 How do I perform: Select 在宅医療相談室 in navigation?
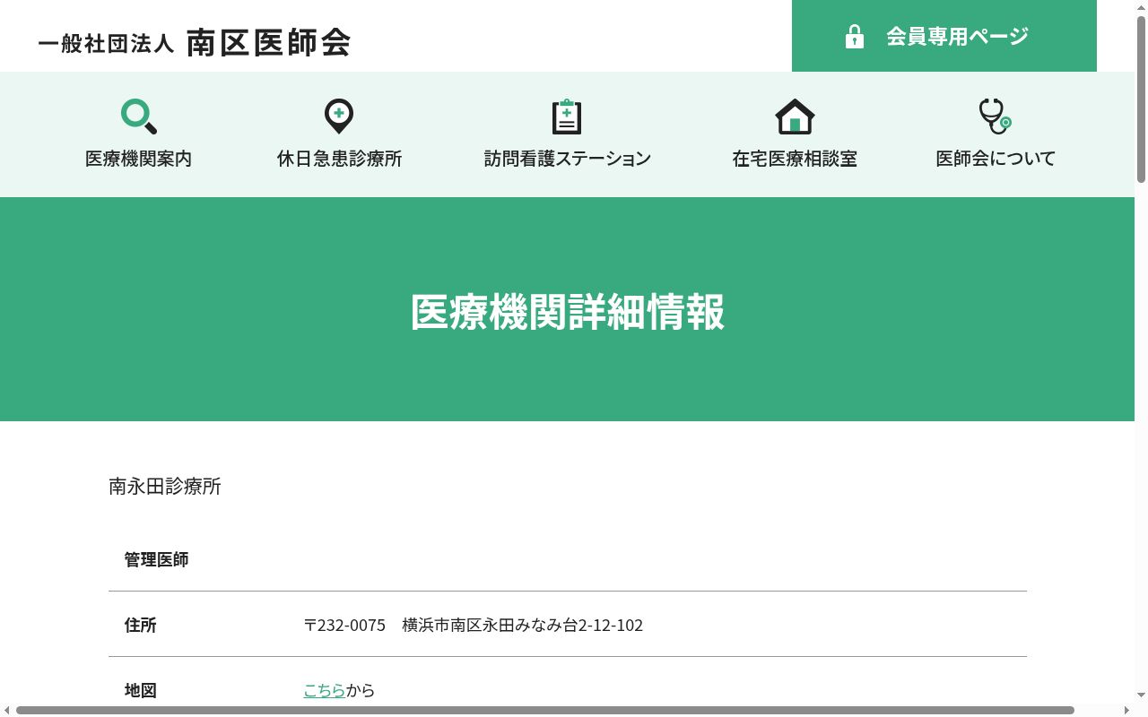[x=795, y=159]
